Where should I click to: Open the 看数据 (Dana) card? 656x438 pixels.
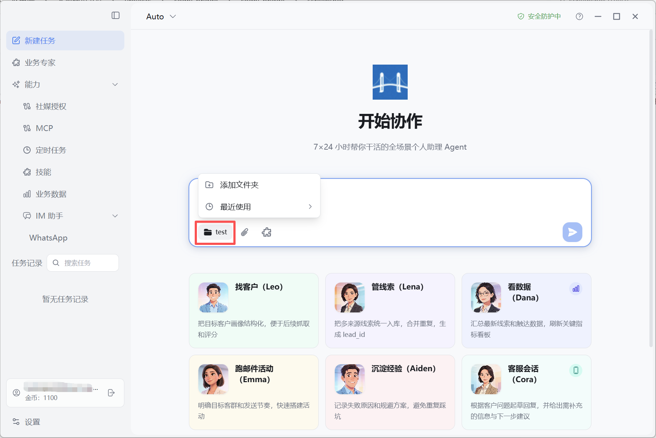527,311
